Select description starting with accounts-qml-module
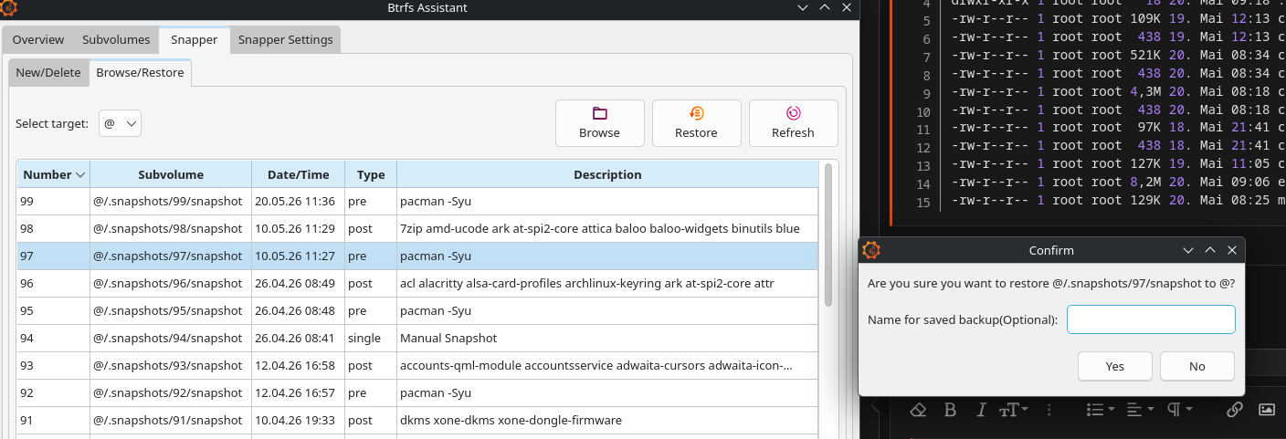 coord(607,365)
